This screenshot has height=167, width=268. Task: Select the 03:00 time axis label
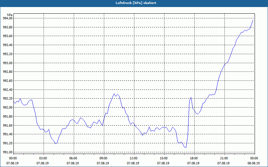click(x=44, y=158)
